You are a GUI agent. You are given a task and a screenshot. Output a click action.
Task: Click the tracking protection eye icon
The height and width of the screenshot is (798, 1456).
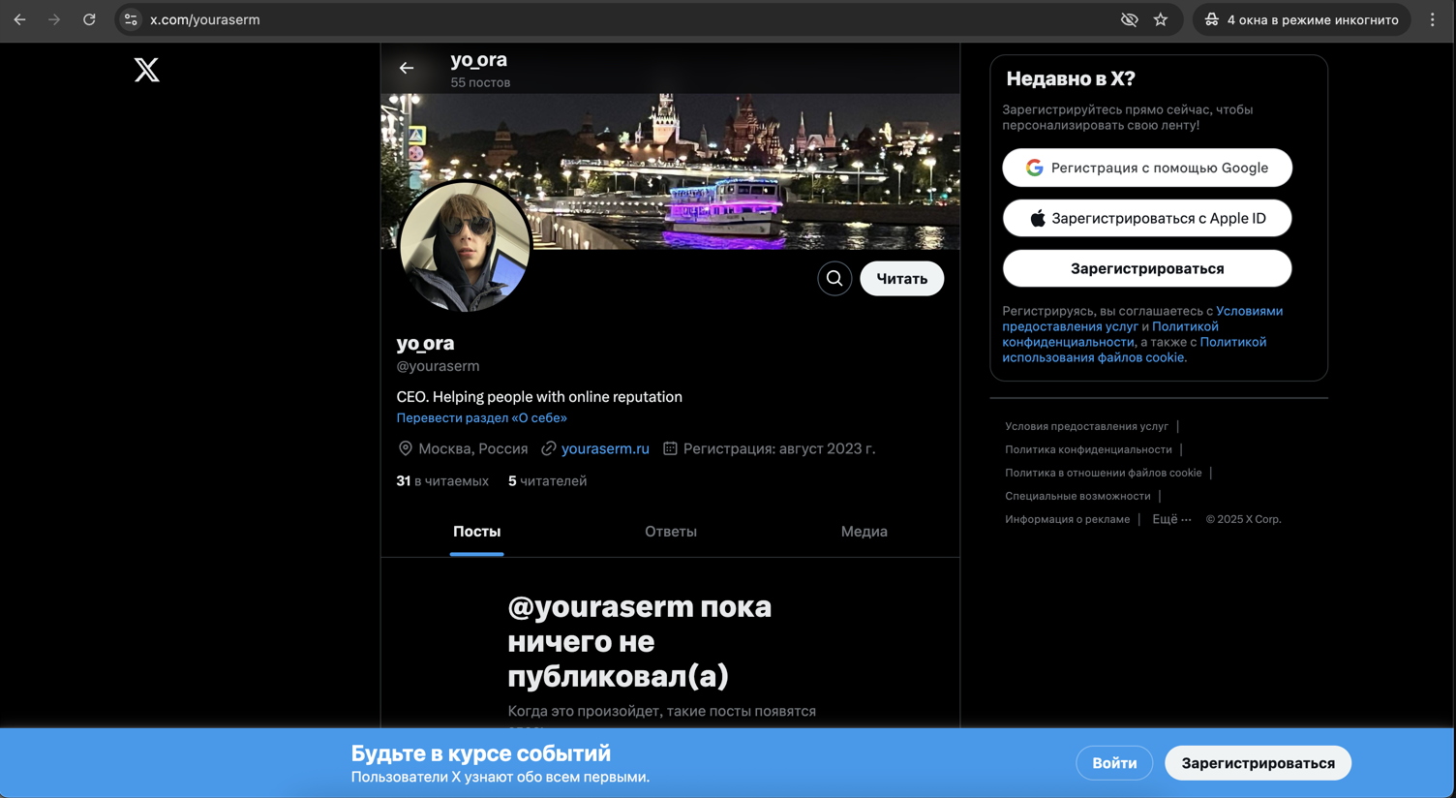coord(1129,19)
